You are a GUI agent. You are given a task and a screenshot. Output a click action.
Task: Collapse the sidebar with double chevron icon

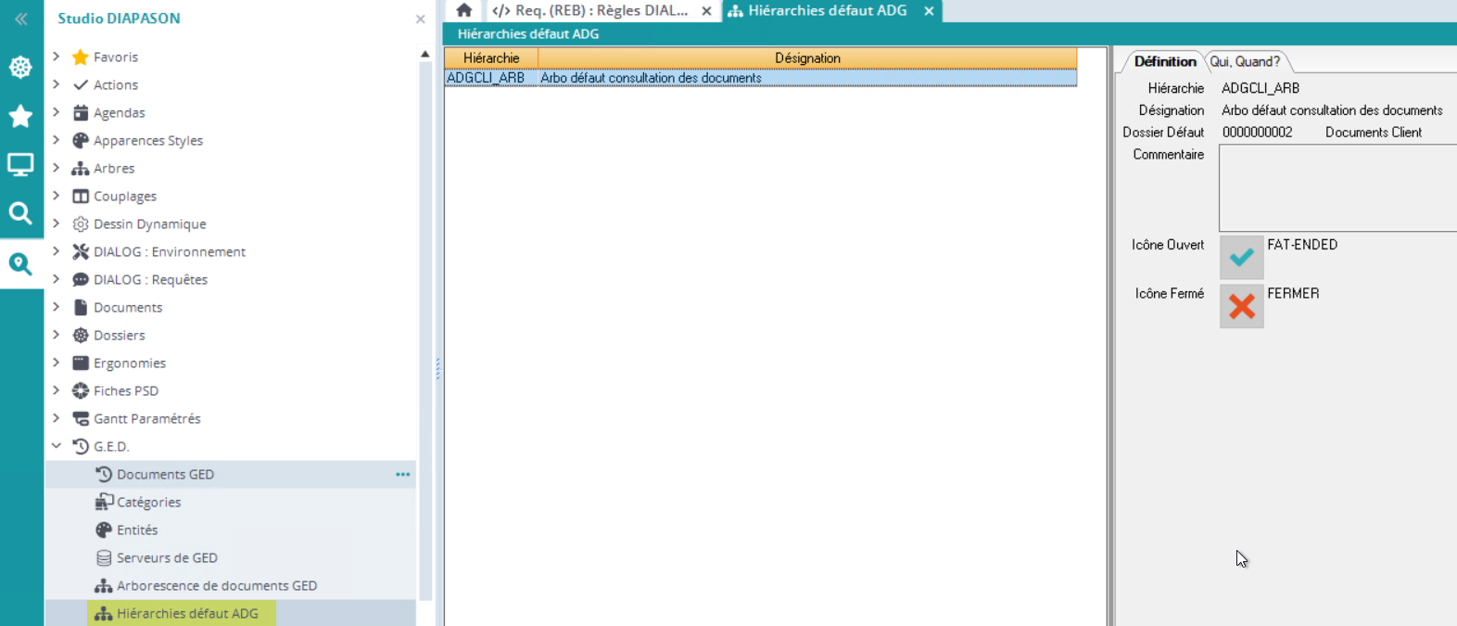coord(20,19)
